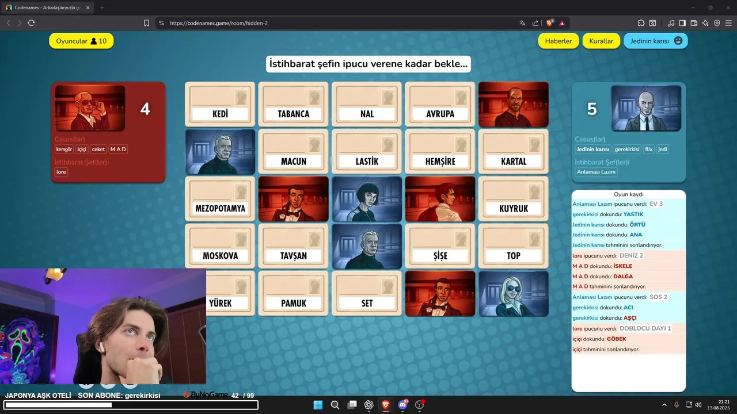The image size is (737, 414).
Task: Click log clue DOBLOCU DAYI 1
Action: tap(645, 328)
